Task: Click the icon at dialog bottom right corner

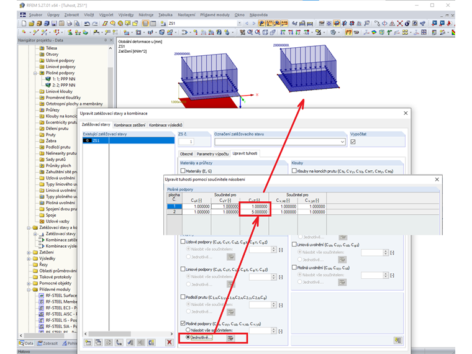Action: (397, 340)
